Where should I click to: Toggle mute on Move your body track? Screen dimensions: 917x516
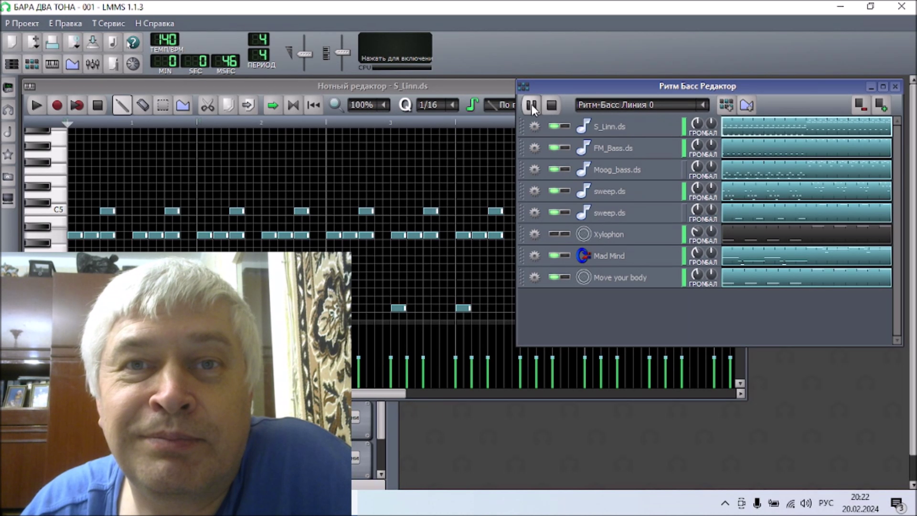click(x=554, y=277)
